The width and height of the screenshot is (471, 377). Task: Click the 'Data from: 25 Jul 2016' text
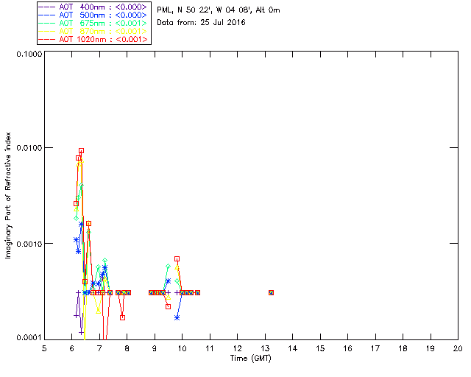(x=201, y=23)
